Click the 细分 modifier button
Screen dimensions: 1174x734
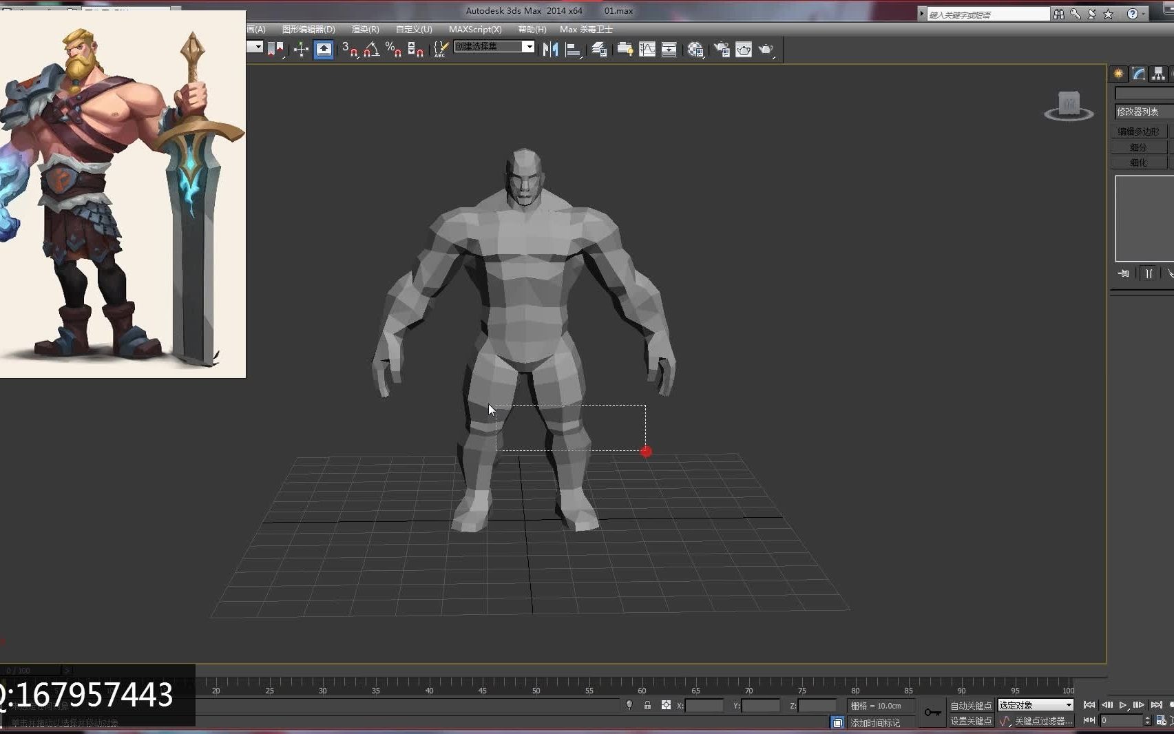1139,147
